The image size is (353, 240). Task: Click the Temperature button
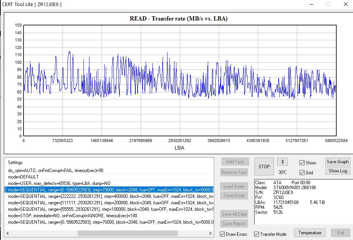[309, 233]
